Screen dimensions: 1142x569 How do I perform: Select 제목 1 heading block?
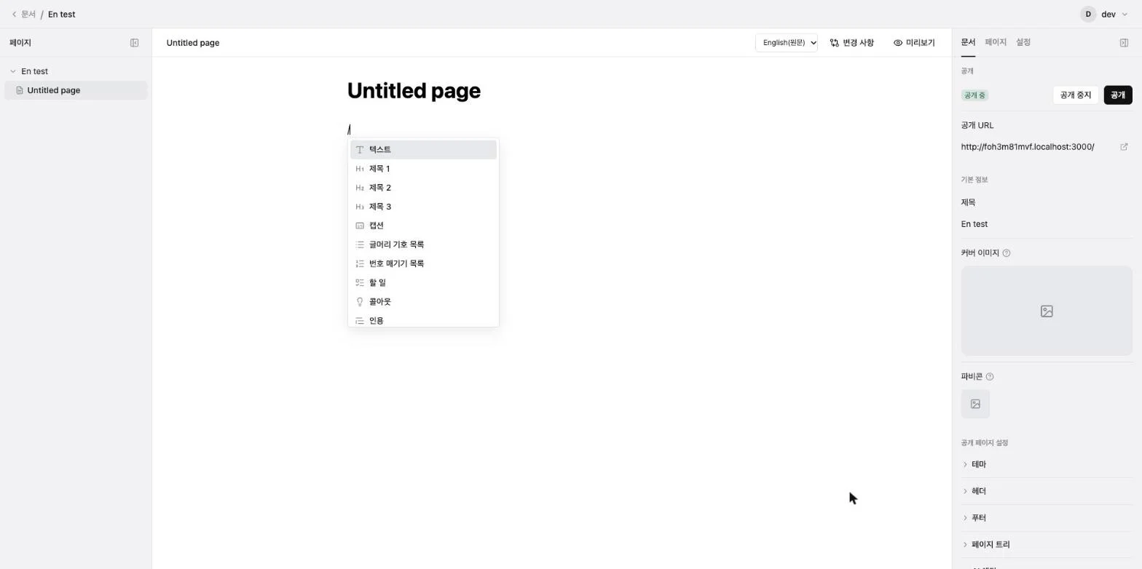pyautogui.click(x=423, y=169)
